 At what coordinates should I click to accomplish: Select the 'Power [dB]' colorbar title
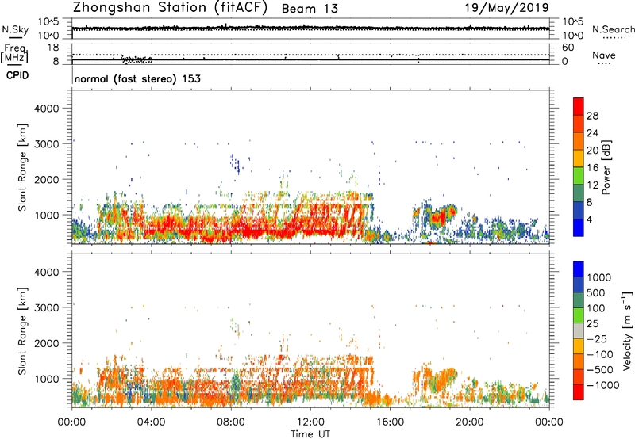pyautogui.click(x=606, y=167)
